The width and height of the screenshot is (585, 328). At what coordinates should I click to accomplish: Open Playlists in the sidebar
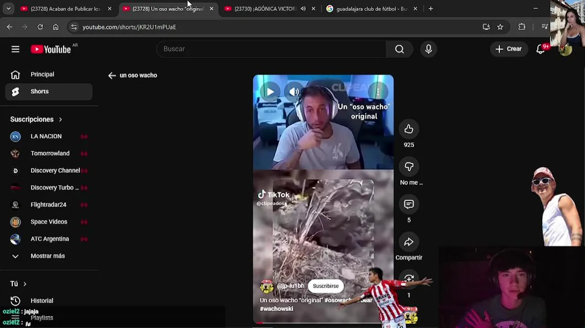(49, 318)
